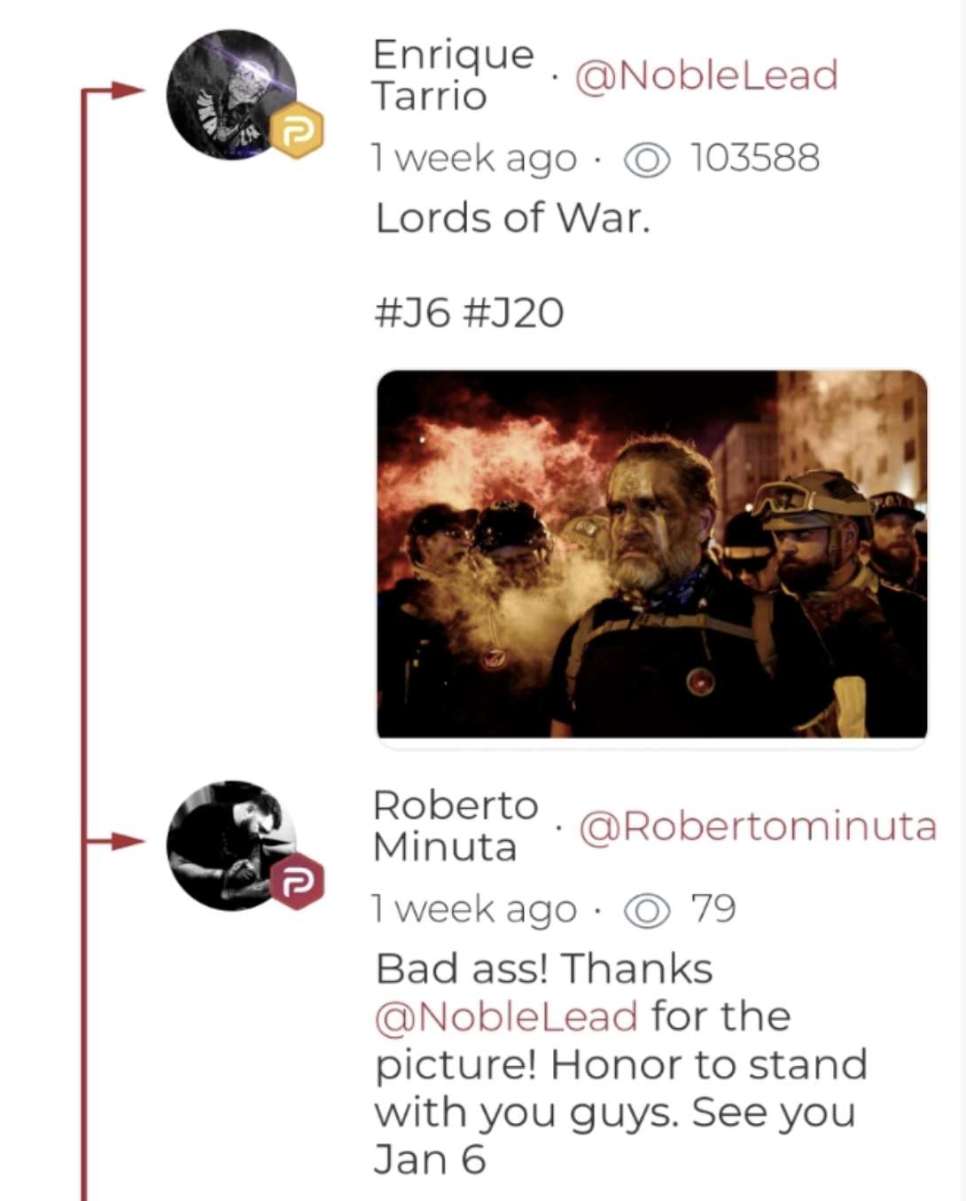966x1201 pixels.
Task: Click the Roberto Minuta display name
Action: [455, 826]
